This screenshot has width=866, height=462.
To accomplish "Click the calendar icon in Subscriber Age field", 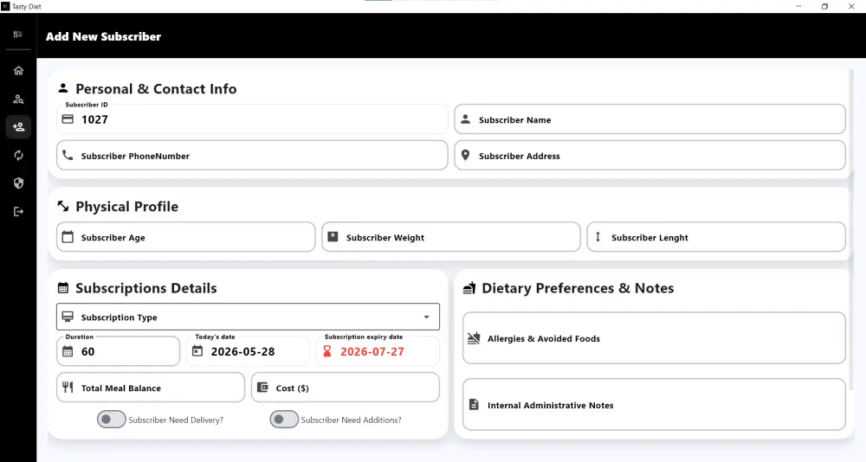I will 68,237.
